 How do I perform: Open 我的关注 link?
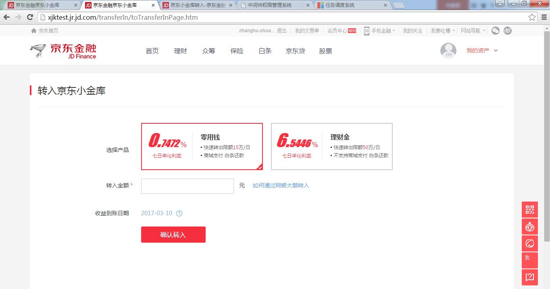pos(413,31)
